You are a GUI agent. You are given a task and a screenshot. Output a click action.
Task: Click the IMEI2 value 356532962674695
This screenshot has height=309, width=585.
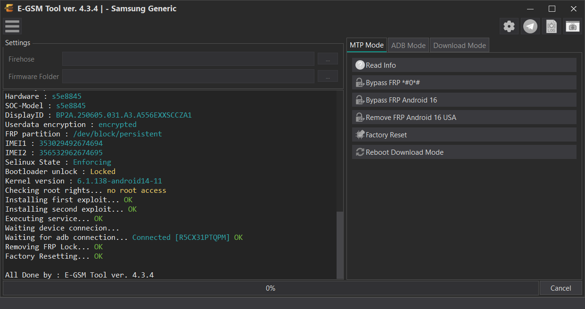pos(71,152)
